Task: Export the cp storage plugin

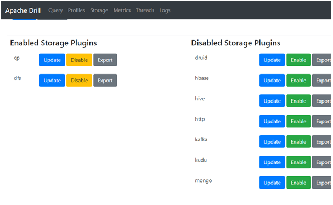Action: tap(105, 60)
